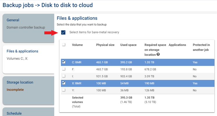This screenshot has height=116, width=217.
Task: Click the help icon beside storage location
Action: coord(158,54)
